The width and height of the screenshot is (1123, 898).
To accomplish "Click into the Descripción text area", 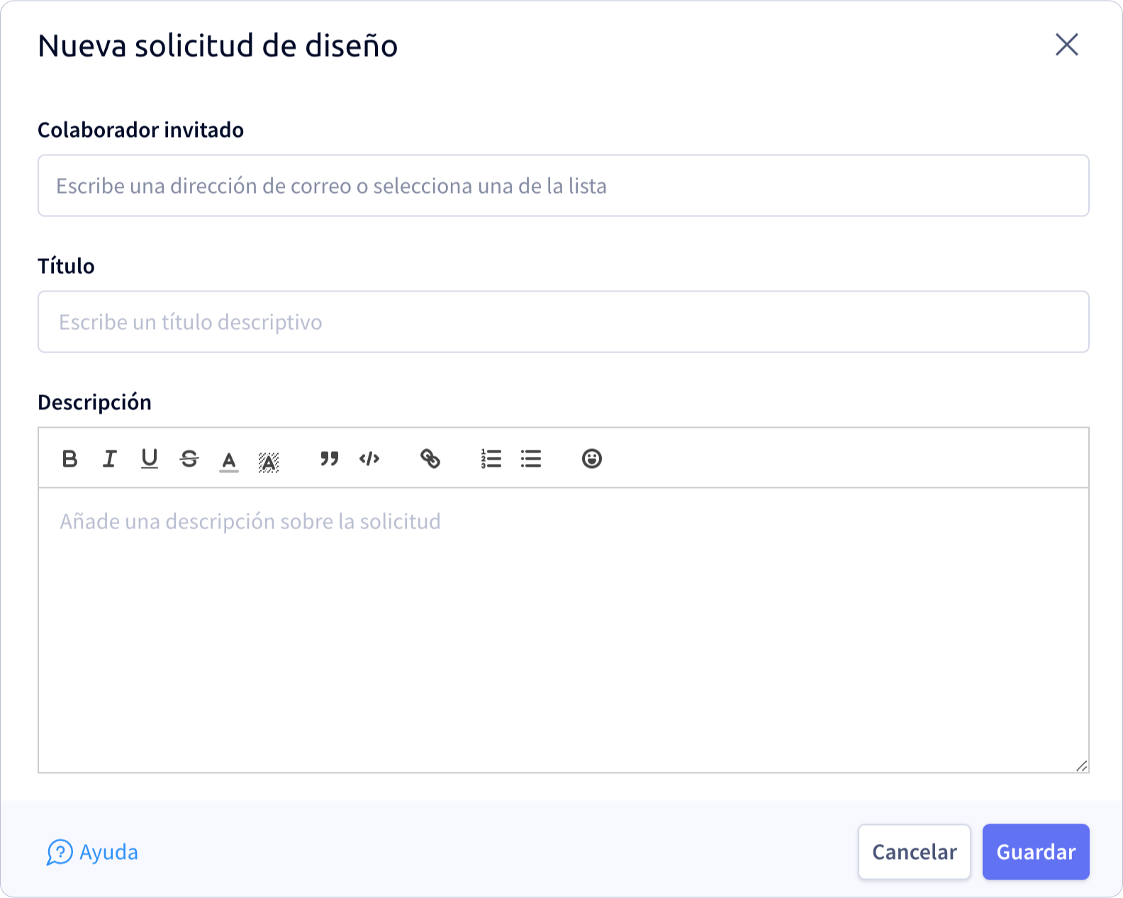I will (x=564, y=630).
